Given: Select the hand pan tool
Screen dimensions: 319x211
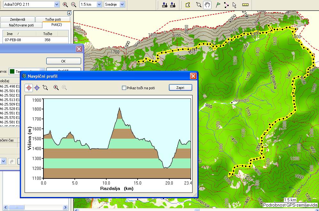Looking at the screenshot, I should coord(207,5).
